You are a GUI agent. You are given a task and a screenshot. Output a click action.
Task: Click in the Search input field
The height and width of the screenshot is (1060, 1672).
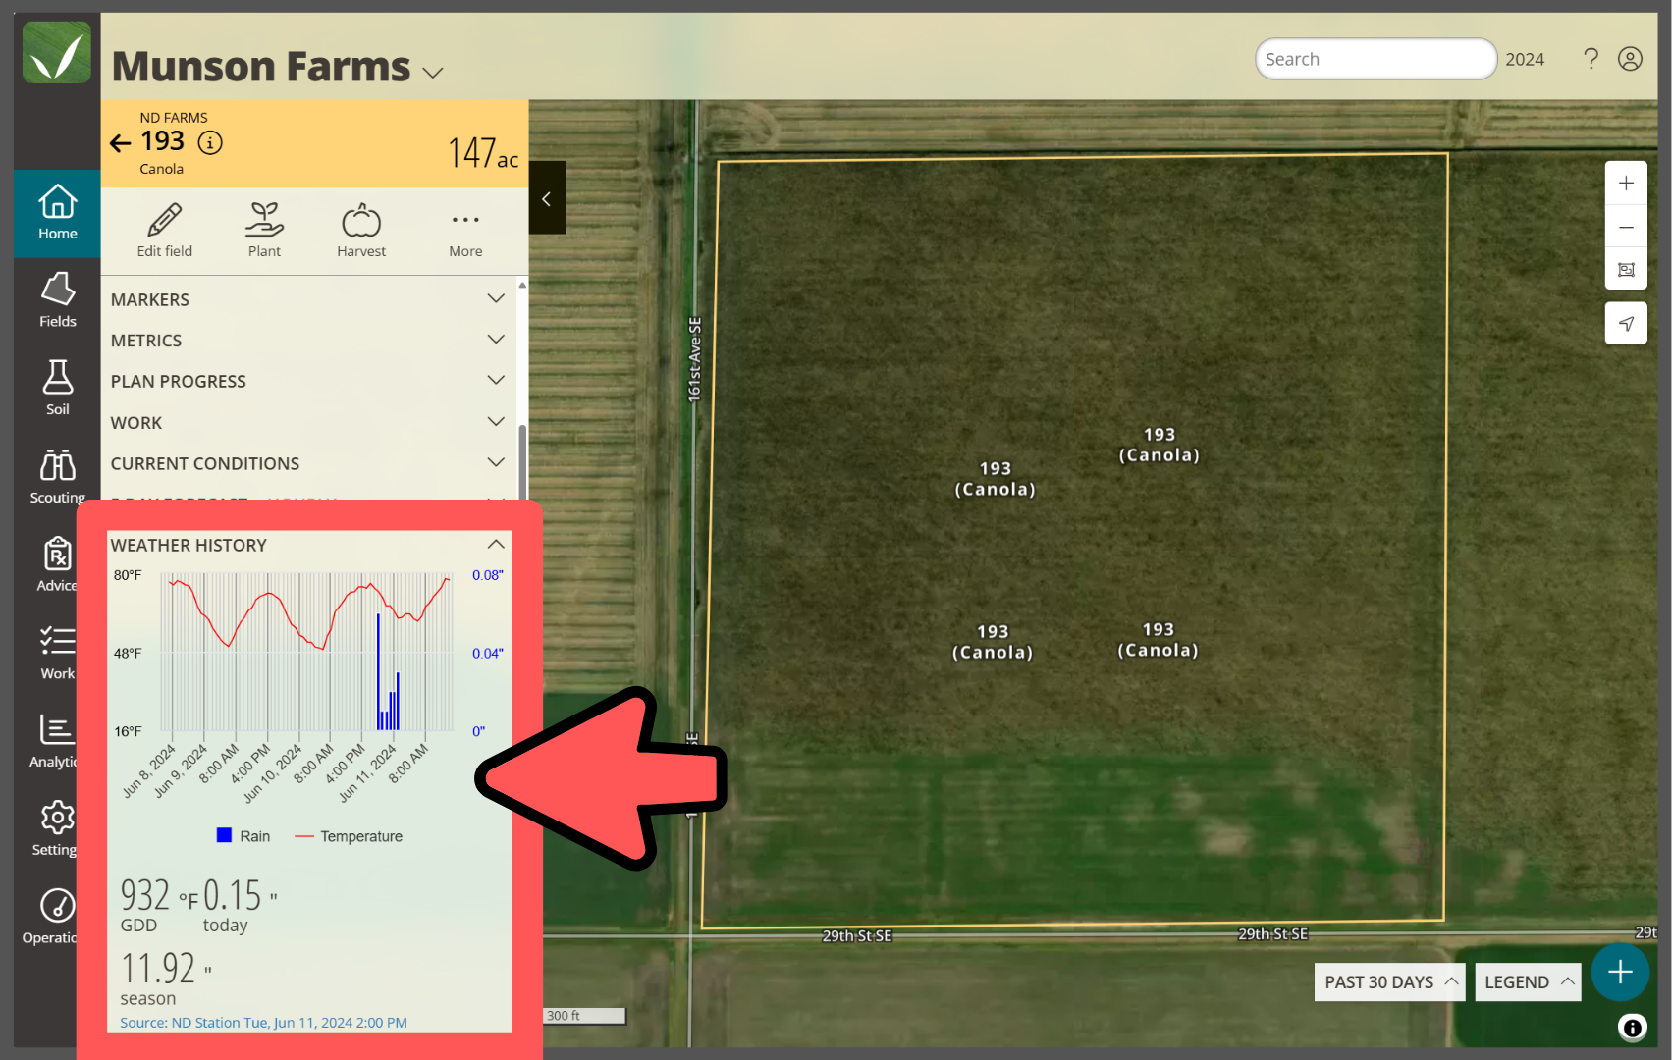[1375, 59]
